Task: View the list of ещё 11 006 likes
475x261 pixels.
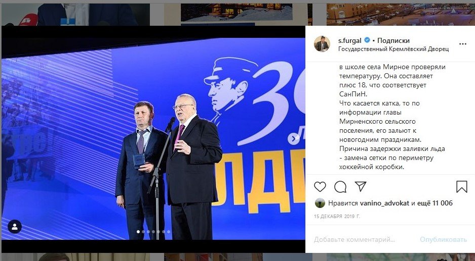Action: tap(434, 203)
